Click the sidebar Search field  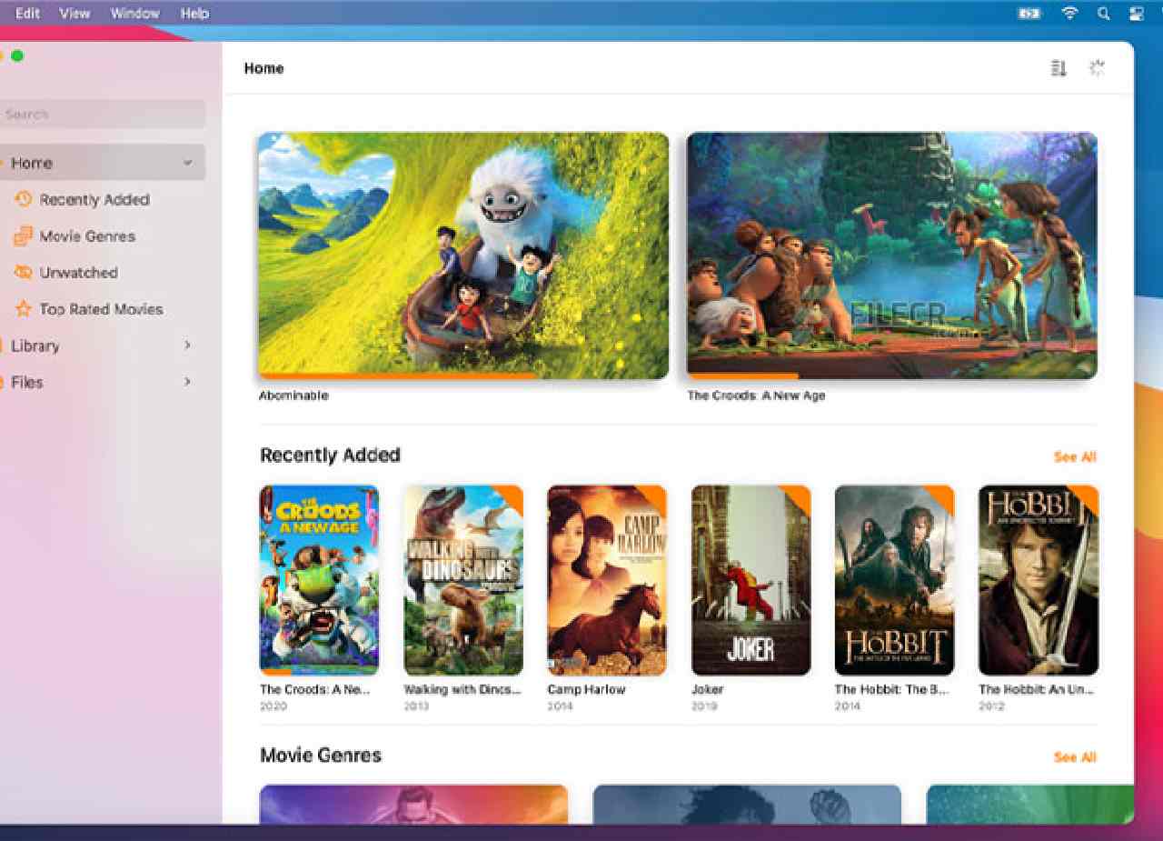103,115
